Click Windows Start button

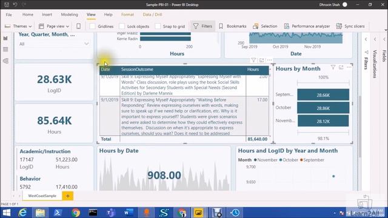pyautogui.click(x=7, y=213)
